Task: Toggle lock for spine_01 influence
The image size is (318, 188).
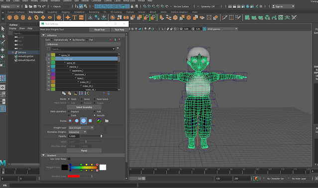Action: click(48, 55)
